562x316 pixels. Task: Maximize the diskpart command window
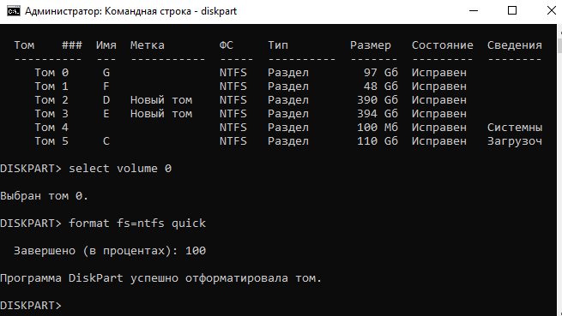click(512, 11)
